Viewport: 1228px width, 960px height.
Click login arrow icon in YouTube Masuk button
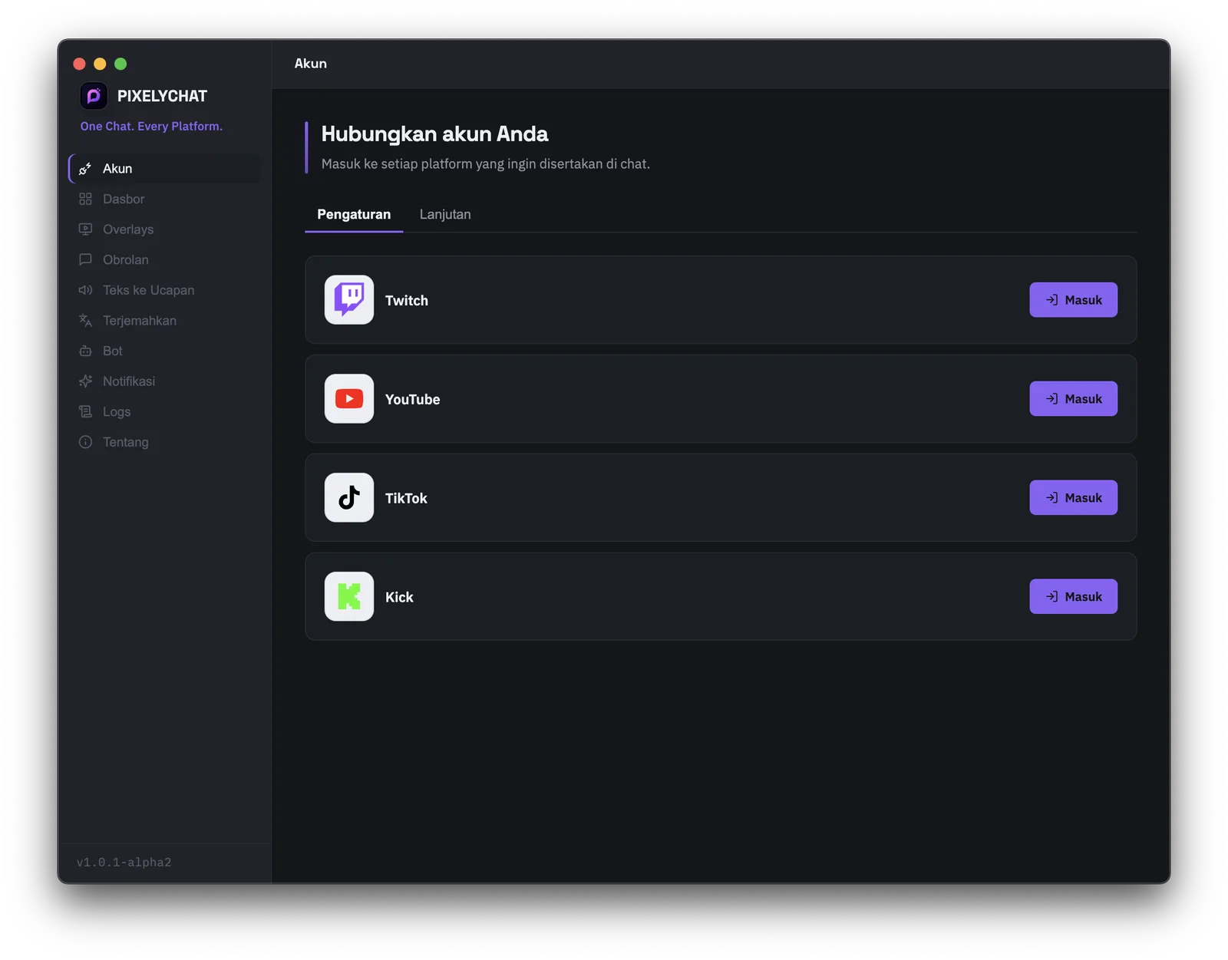click(1052, 399)
